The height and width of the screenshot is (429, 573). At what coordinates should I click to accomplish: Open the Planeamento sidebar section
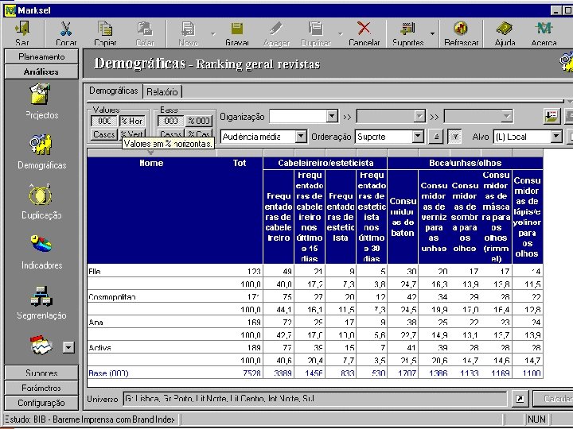tap(41, 57)
